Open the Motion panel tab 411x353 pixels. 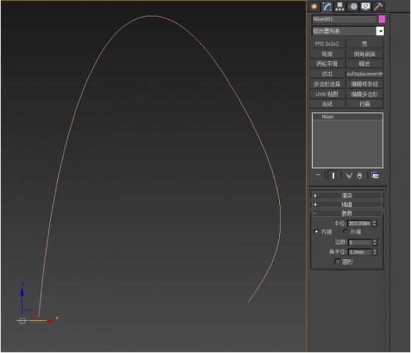tap(353, 7)
